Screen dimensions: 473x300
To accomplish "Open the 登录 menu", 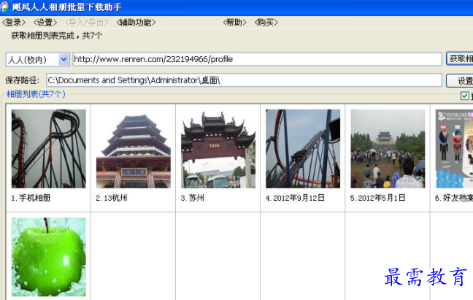I will (x=14, y=23).
